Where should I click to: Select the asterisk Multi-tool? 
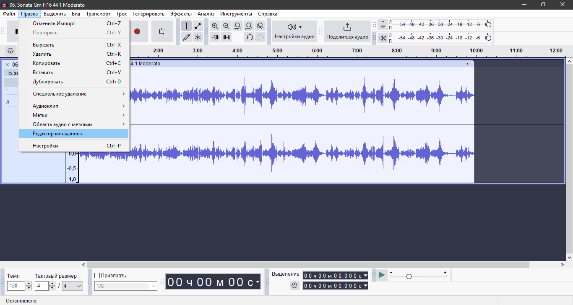click(198, 37)
